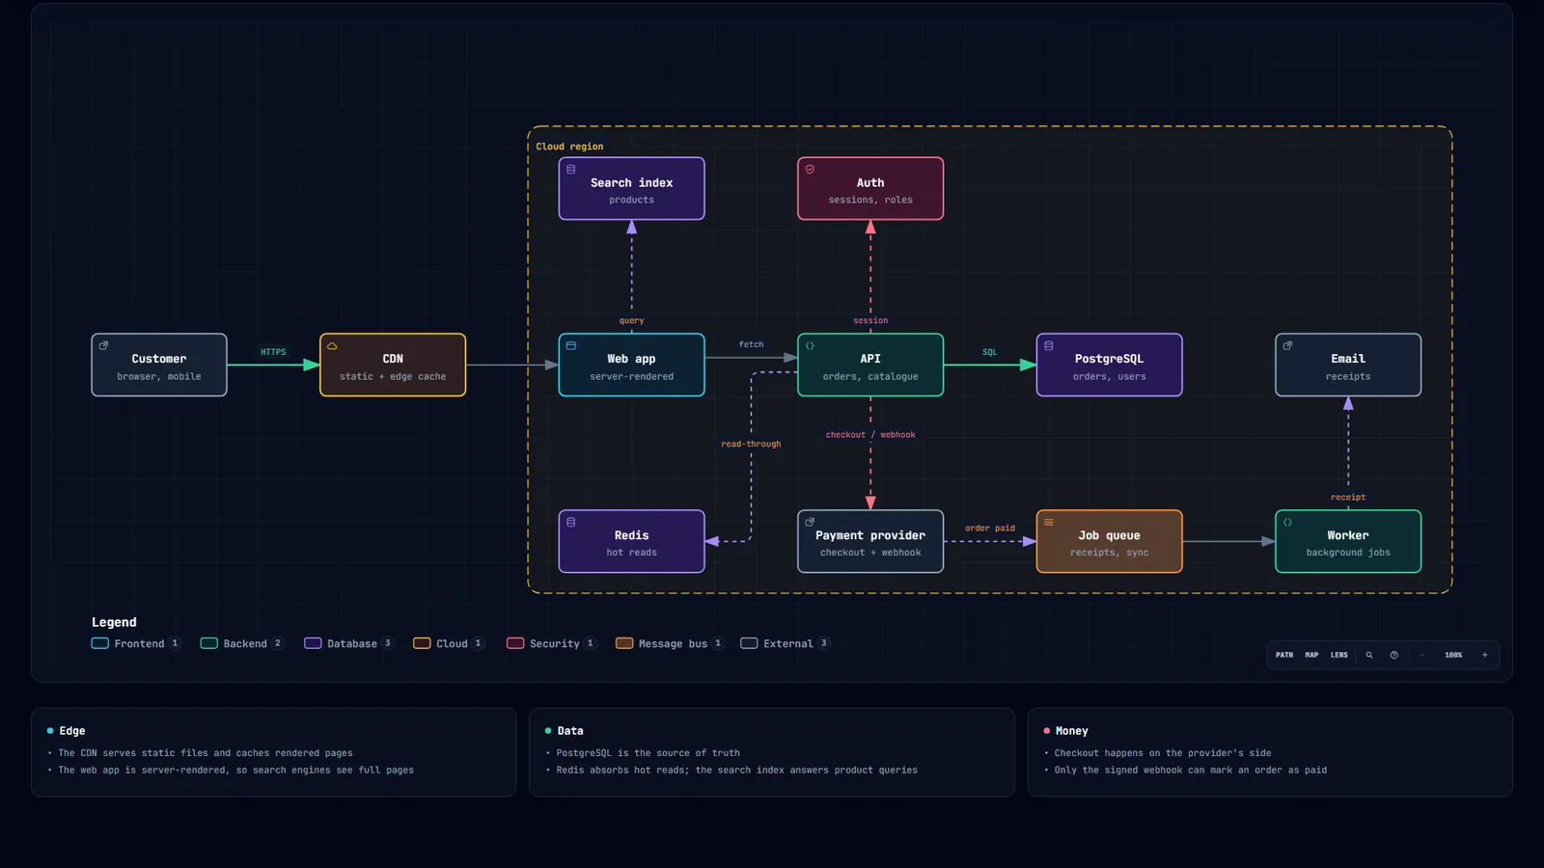Click the external-link icon on Email node
This screenshot has height=868, width=1544.
click(1287, 345)
